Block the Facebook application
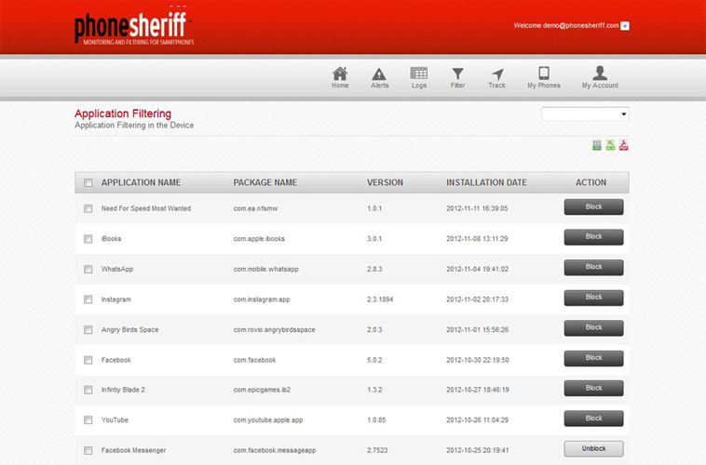This screenshot has height=465, width=706. pos(593,358)
